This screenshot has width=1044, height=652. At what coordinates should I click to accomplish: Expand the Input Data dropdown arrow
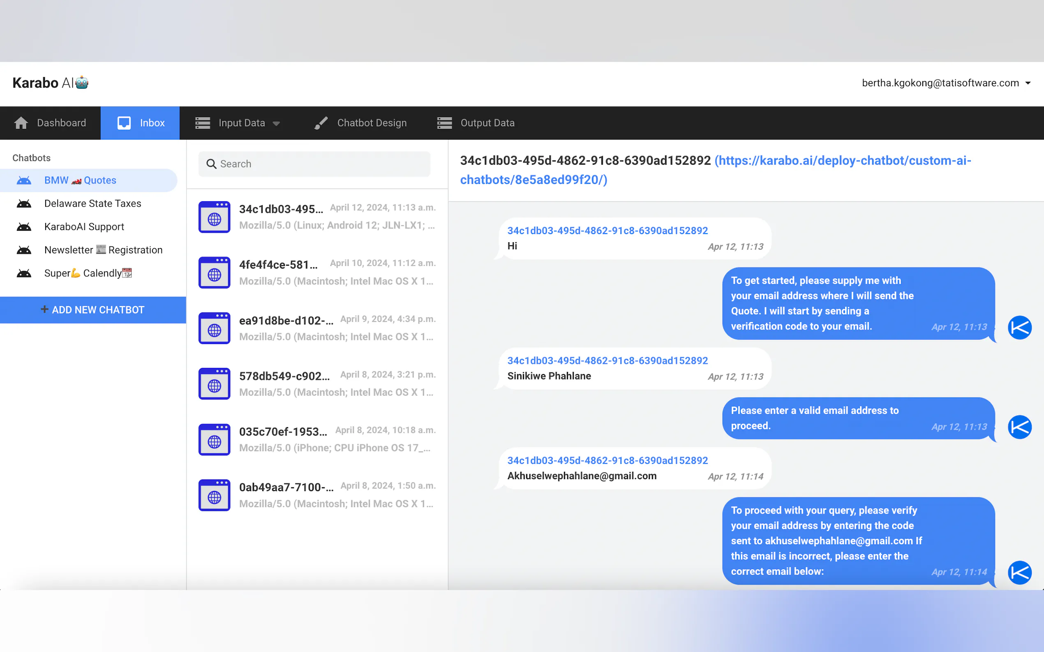tap(276, 124)
